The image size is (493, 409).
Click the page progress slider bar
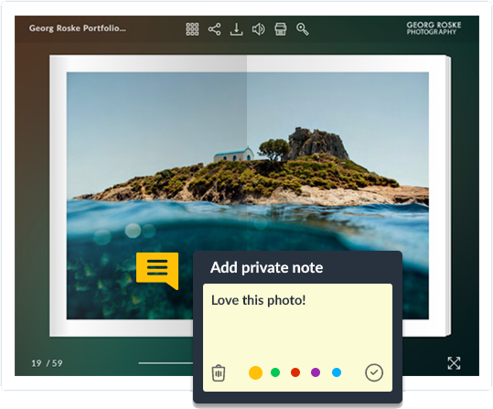tap(166, 363)
